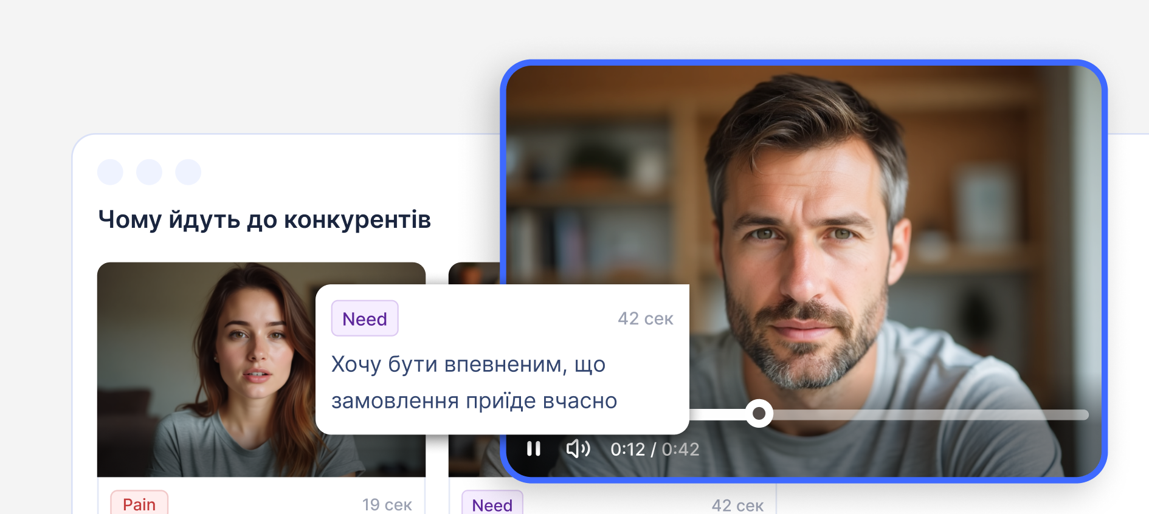
Task: Click the middle window control dot
Action: coord(149,172)
